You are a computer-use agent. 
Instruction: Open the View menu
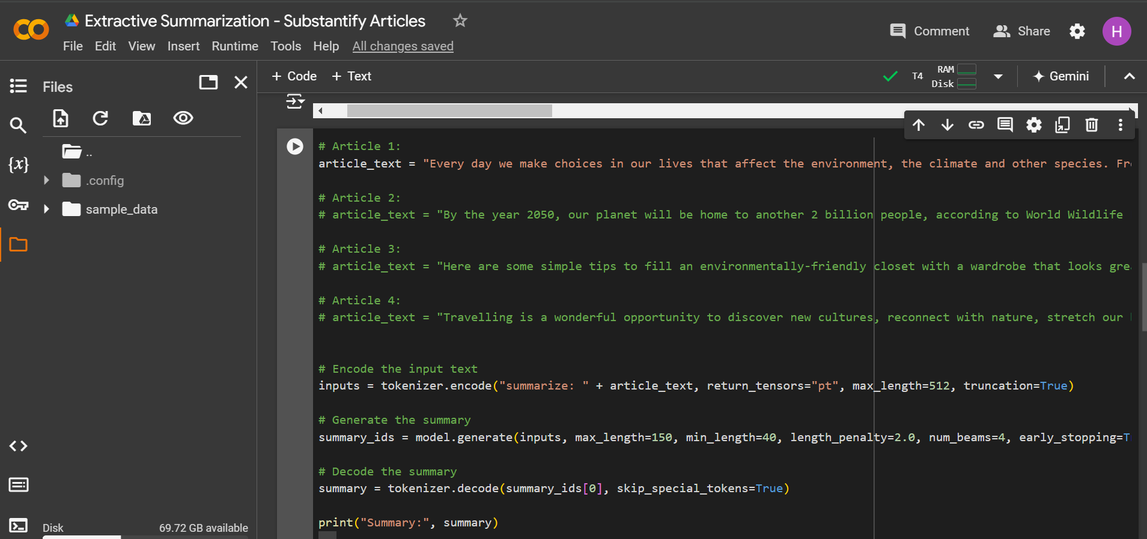(x=142, y=46)
